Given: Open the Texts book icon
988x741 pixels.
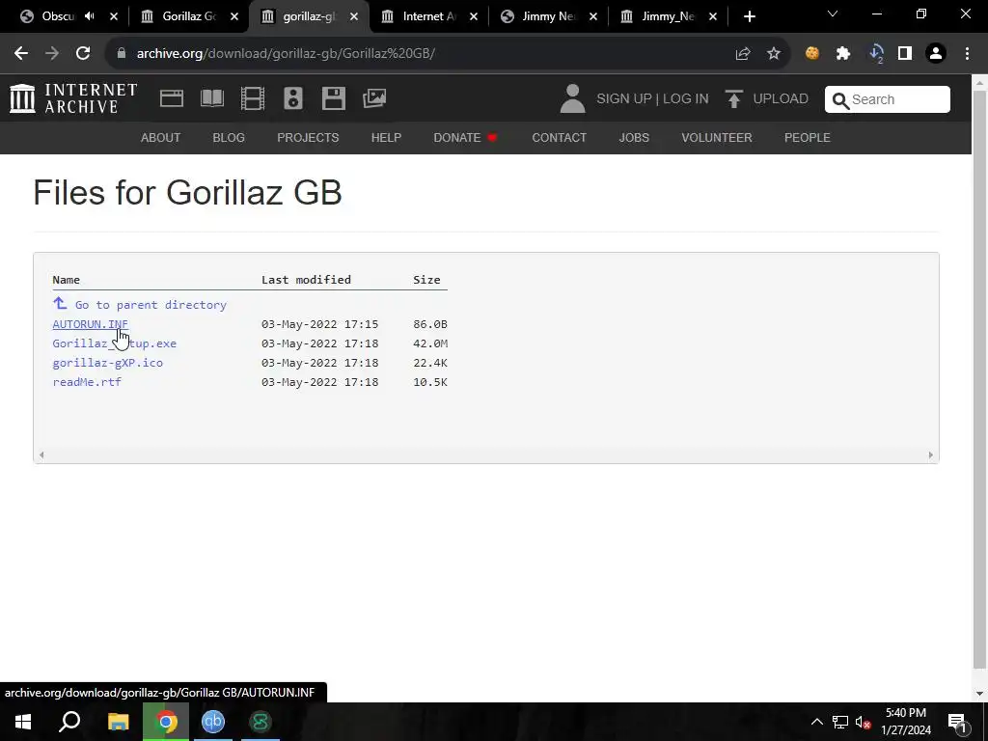Looking at the screenshot, I should pos(211,98).
